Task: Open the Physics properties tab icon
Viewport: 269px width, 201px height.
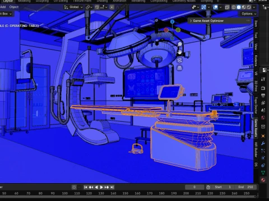Action: (x=263, y=158)
